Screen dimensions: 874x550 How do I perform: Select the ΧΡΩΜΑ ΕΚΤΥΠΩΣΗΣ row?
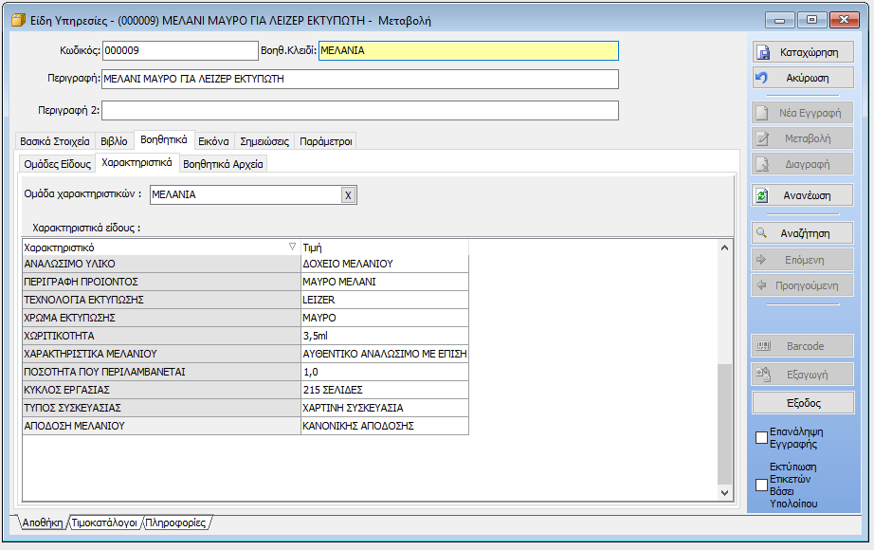click(162, 318)
